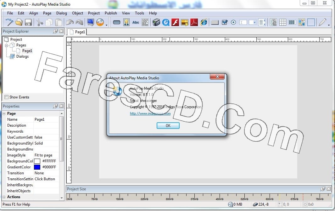The image size is (335, 211).
Task: Click the New Project wizard wand icon
Action: (9, 22)
